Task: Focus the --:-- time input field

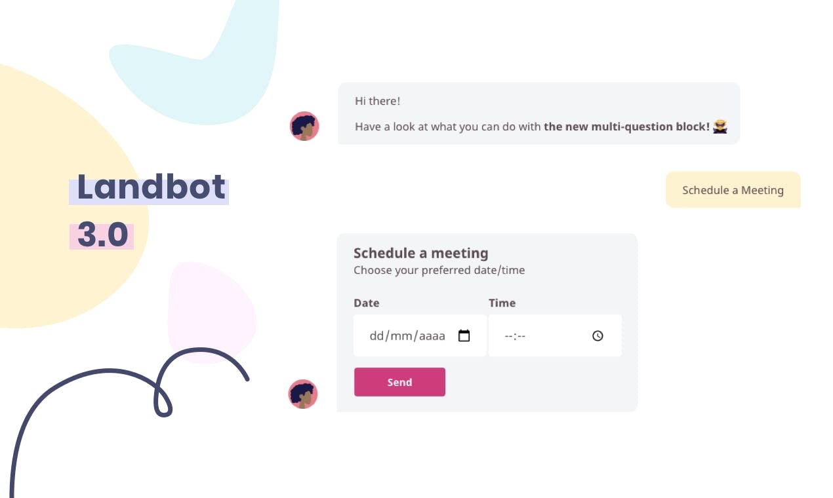Action: 555,335
